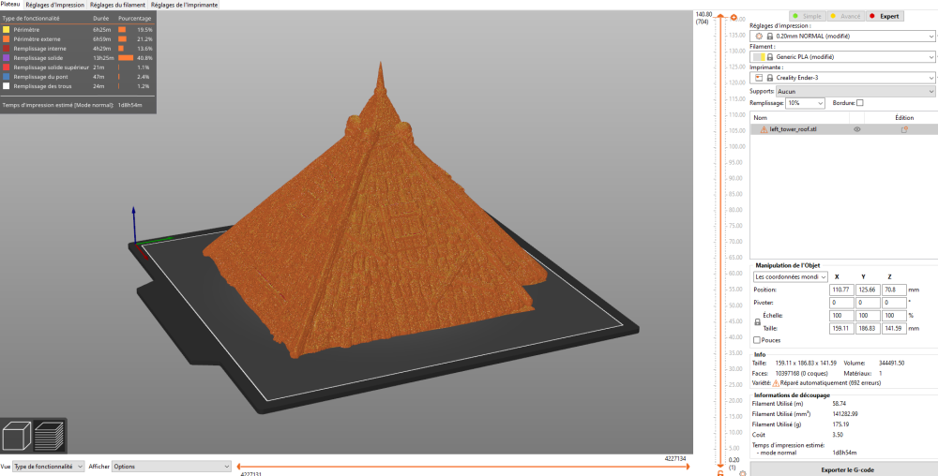Screen dimensions: 938x476
Task: Click the print settings gear icon
Action: pyautogui.click(x=759, y=37)
